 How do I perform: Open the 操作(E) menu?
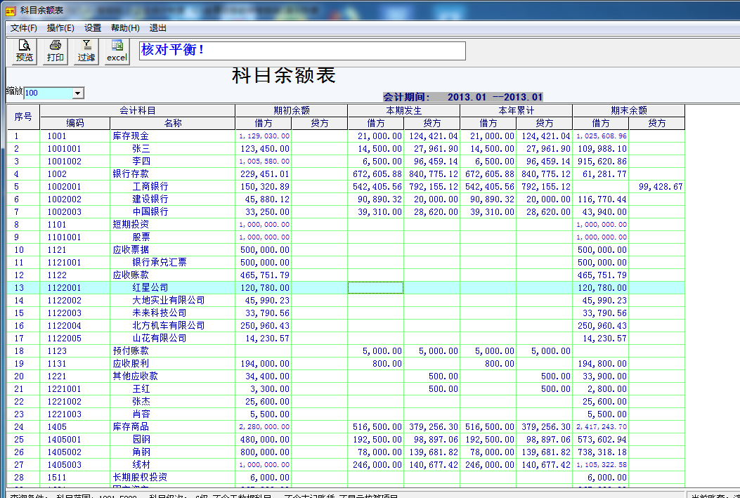pos(60,28)
